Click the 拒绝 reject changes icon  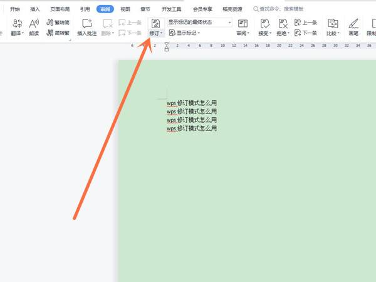click(283, 28)
